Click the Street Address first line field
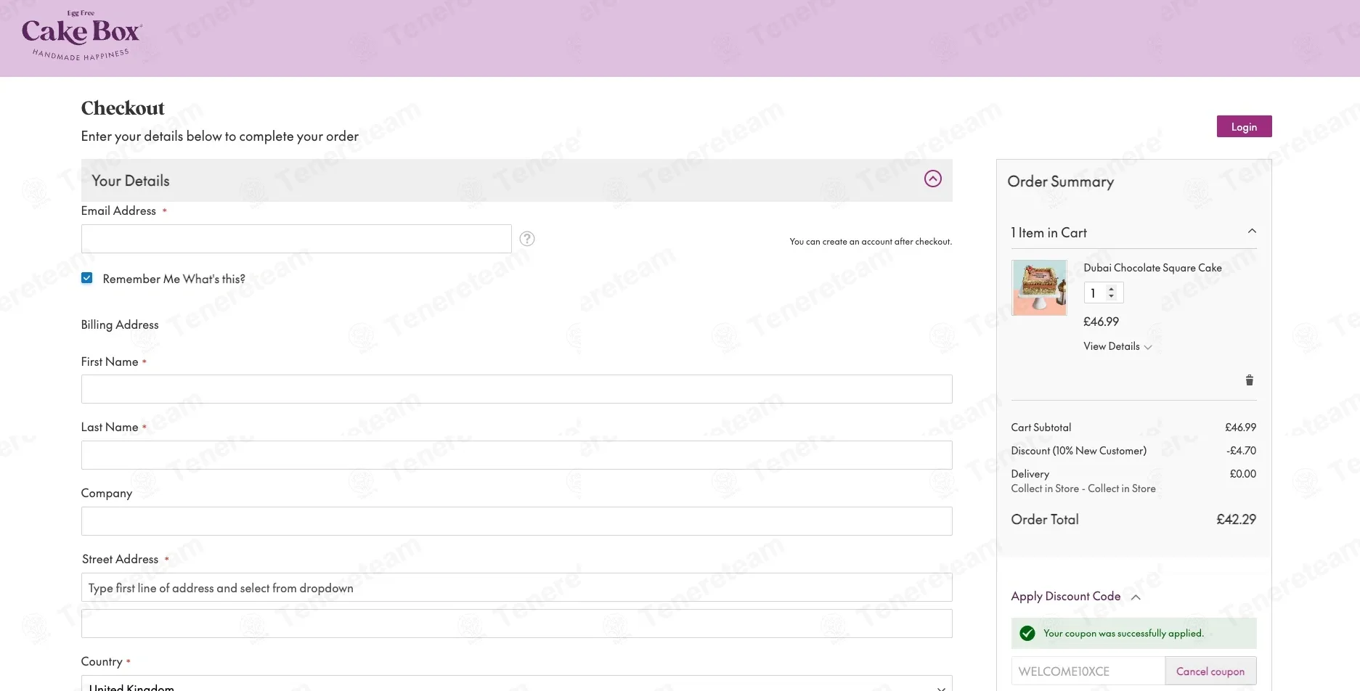Viewport: 1360px width, 691px height. coord(516,588)
